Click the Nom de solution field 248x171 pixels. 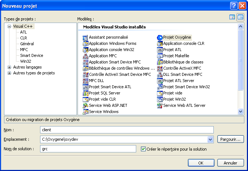pos(88,149)
